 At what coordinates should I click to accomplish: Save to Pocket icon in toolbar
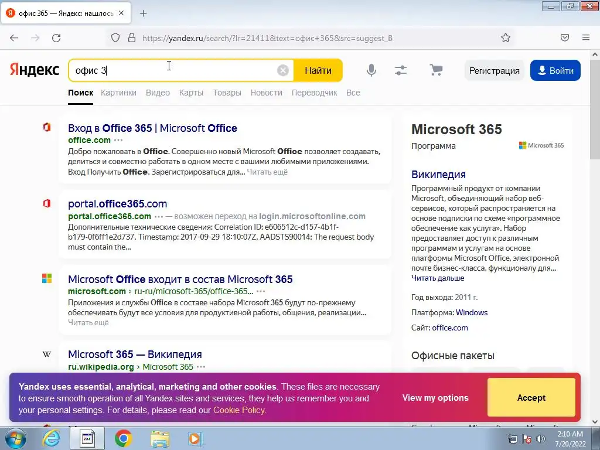(x=565, y=37)
